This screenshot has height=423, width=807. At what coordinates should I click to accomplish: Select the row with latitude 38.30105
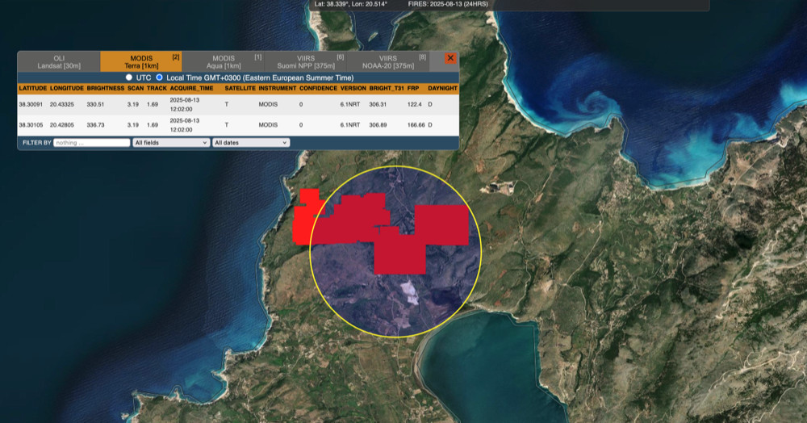pos(32,125)
